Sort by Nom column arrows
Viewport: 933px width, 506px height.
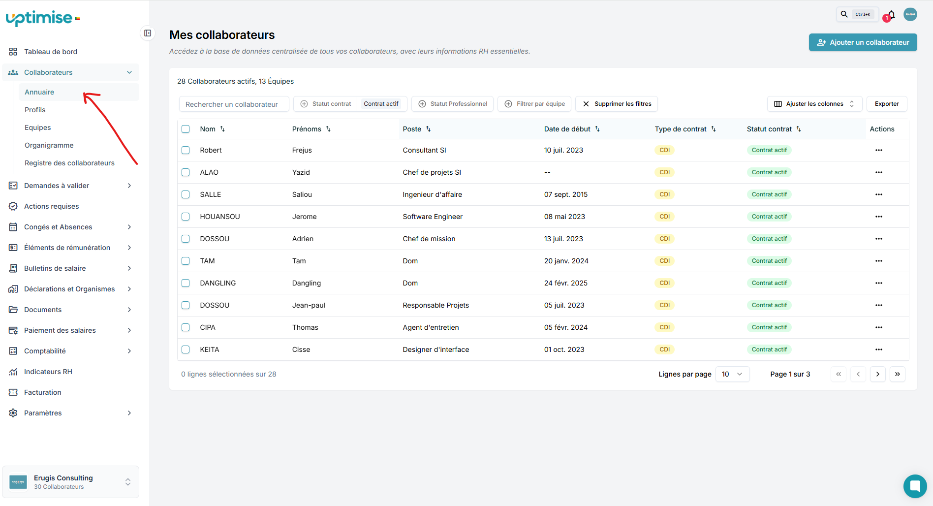(222, 129)
